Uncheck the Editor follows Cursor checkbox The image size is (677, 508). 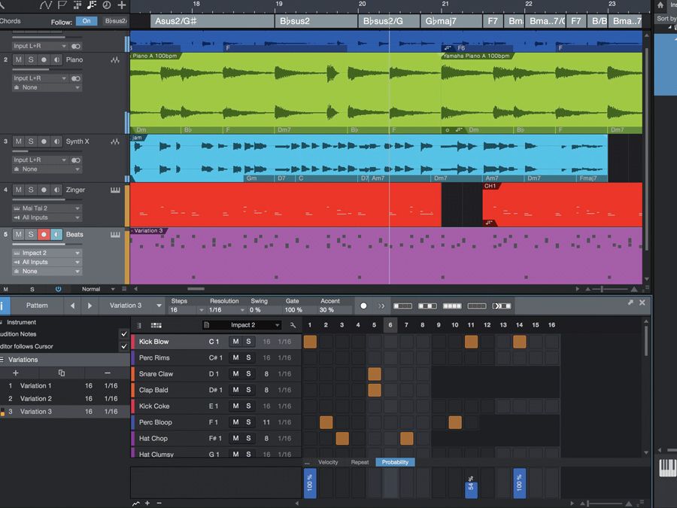[x=124, y=346]
